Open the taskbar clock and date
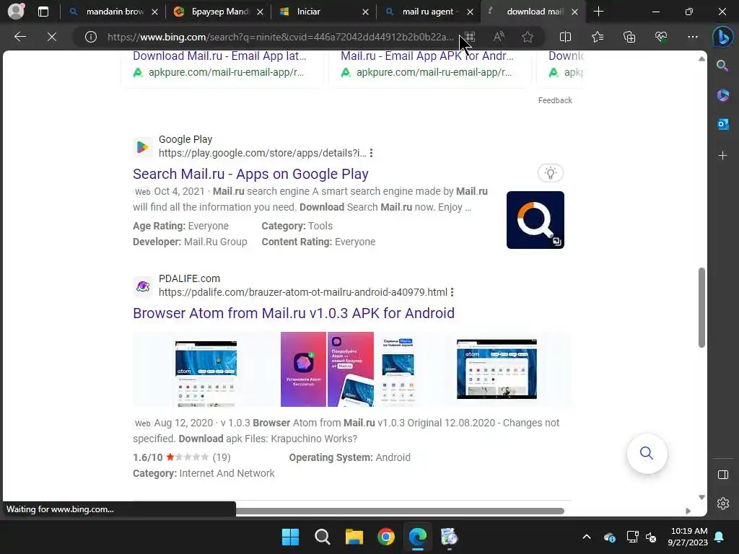This screenshot has height=554, width=739. pos(688,537)
